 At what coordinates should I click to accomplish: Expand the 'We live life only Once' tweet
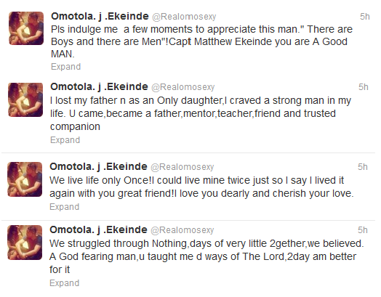tap(65, 207)
